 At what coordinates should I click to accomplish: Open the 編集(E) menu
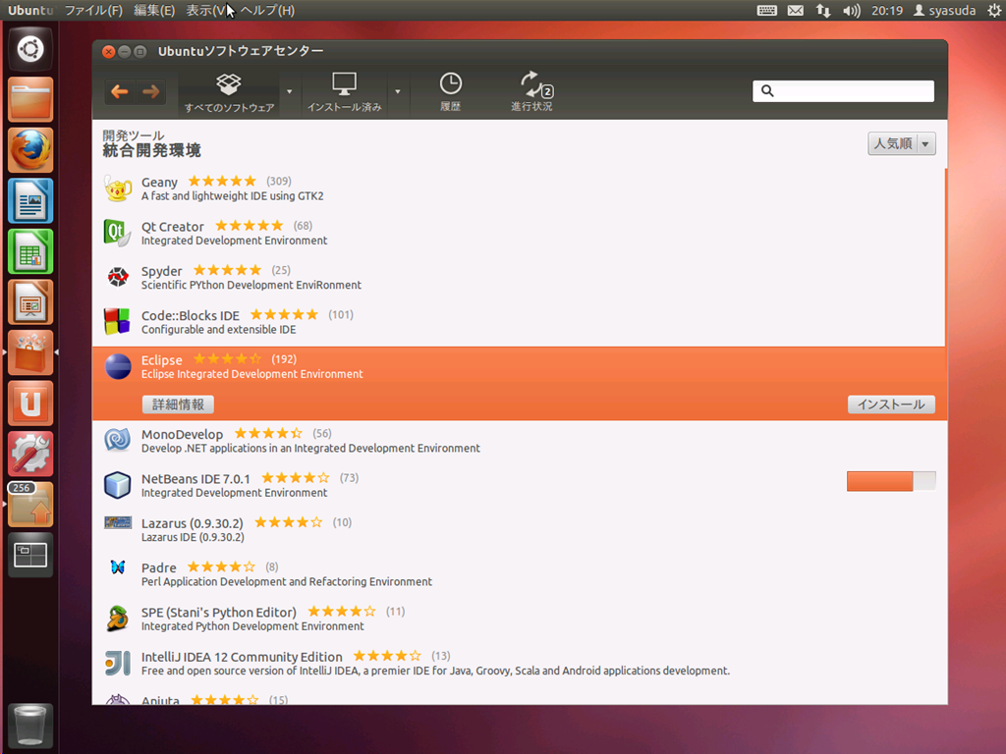pyautogui.click(x=154, y=10)
